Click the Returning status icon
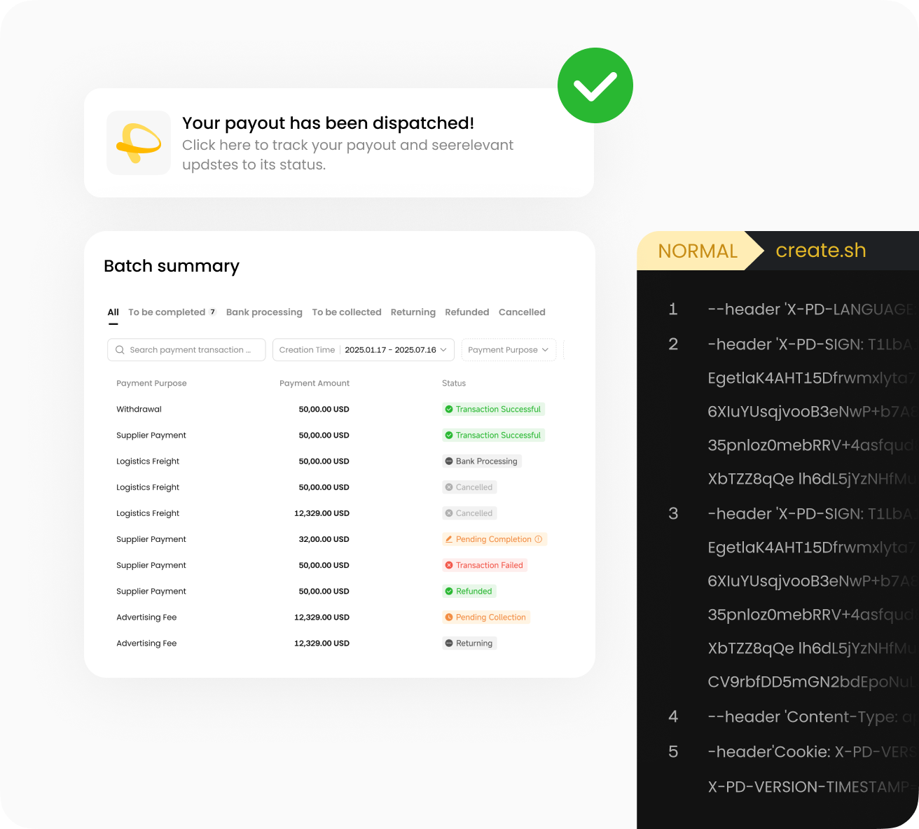The height and width of the screenshot is (829, 919). (x=449, y=643)
